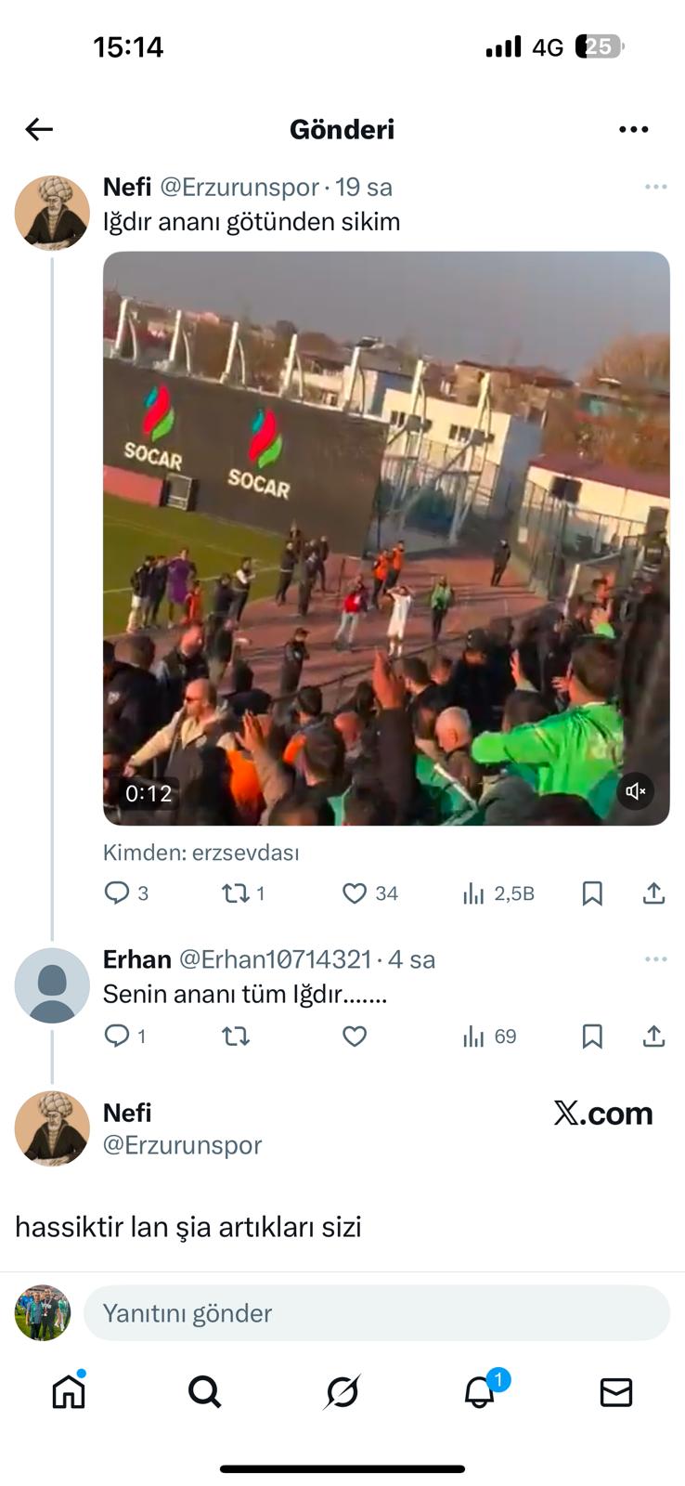Screen dimensions: 685x1486
Task: Share Nefi's video tweet
Action: pos(653,893)
